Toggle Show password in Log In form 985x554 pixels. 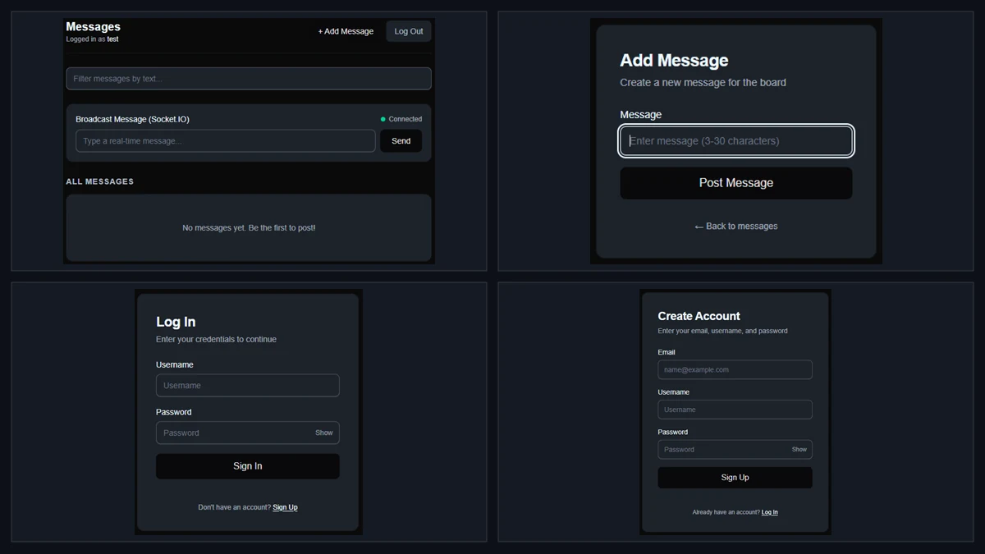324,433
